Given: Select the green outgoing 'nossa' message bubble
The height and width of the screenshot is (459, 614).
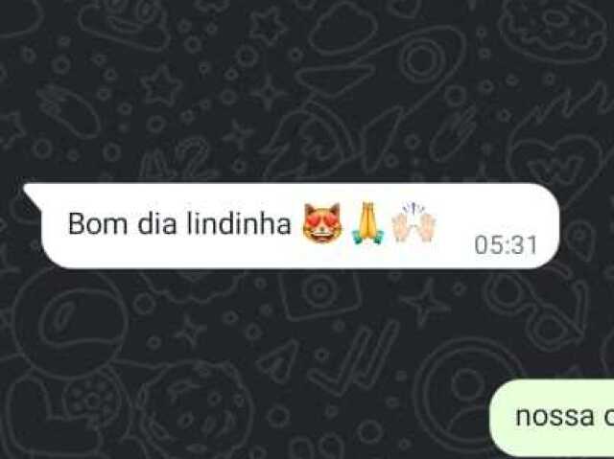Looking at the screenshot, I should [x=552, y=419].
